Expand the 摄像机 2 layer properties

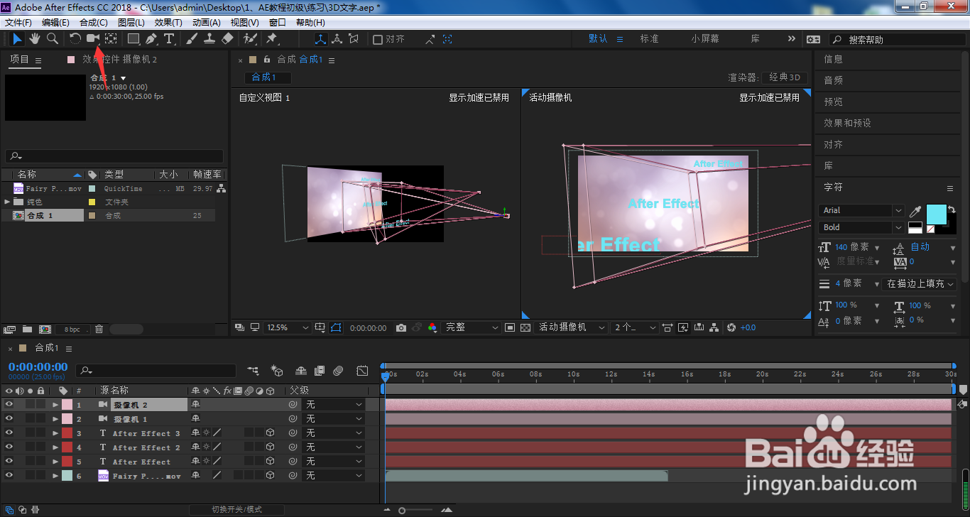coord(55,404)
